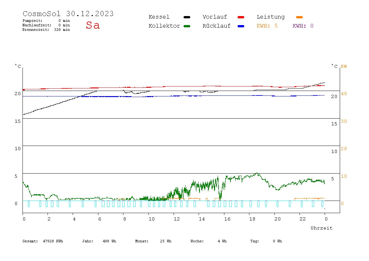Viewport: 369px width, 261px height.
Task: Click the purple 'KWH: 0' value
Action: click(303, 26)
